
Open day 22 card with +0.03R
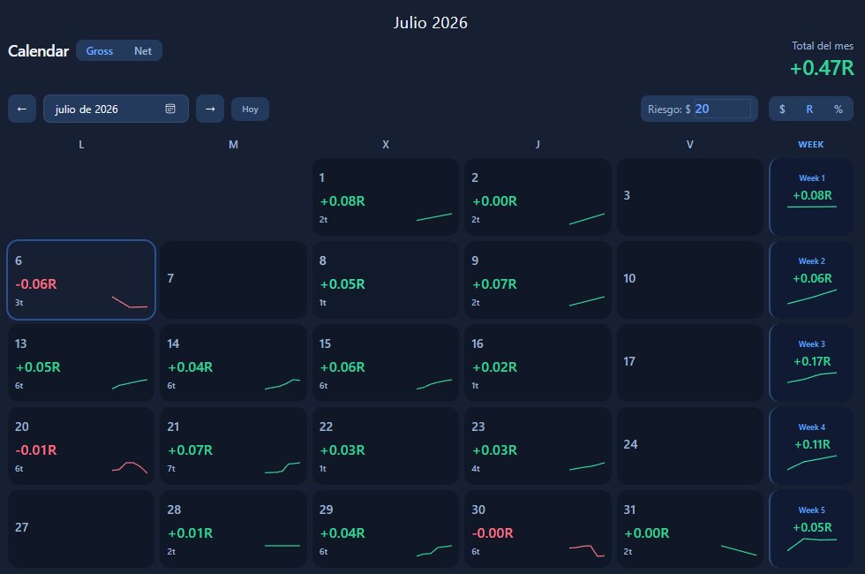pos(386,446)
